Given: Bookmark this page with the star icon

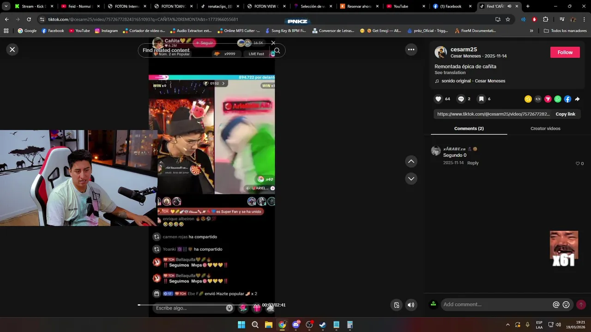Looking at the screenshot, I should pos(508,19).
